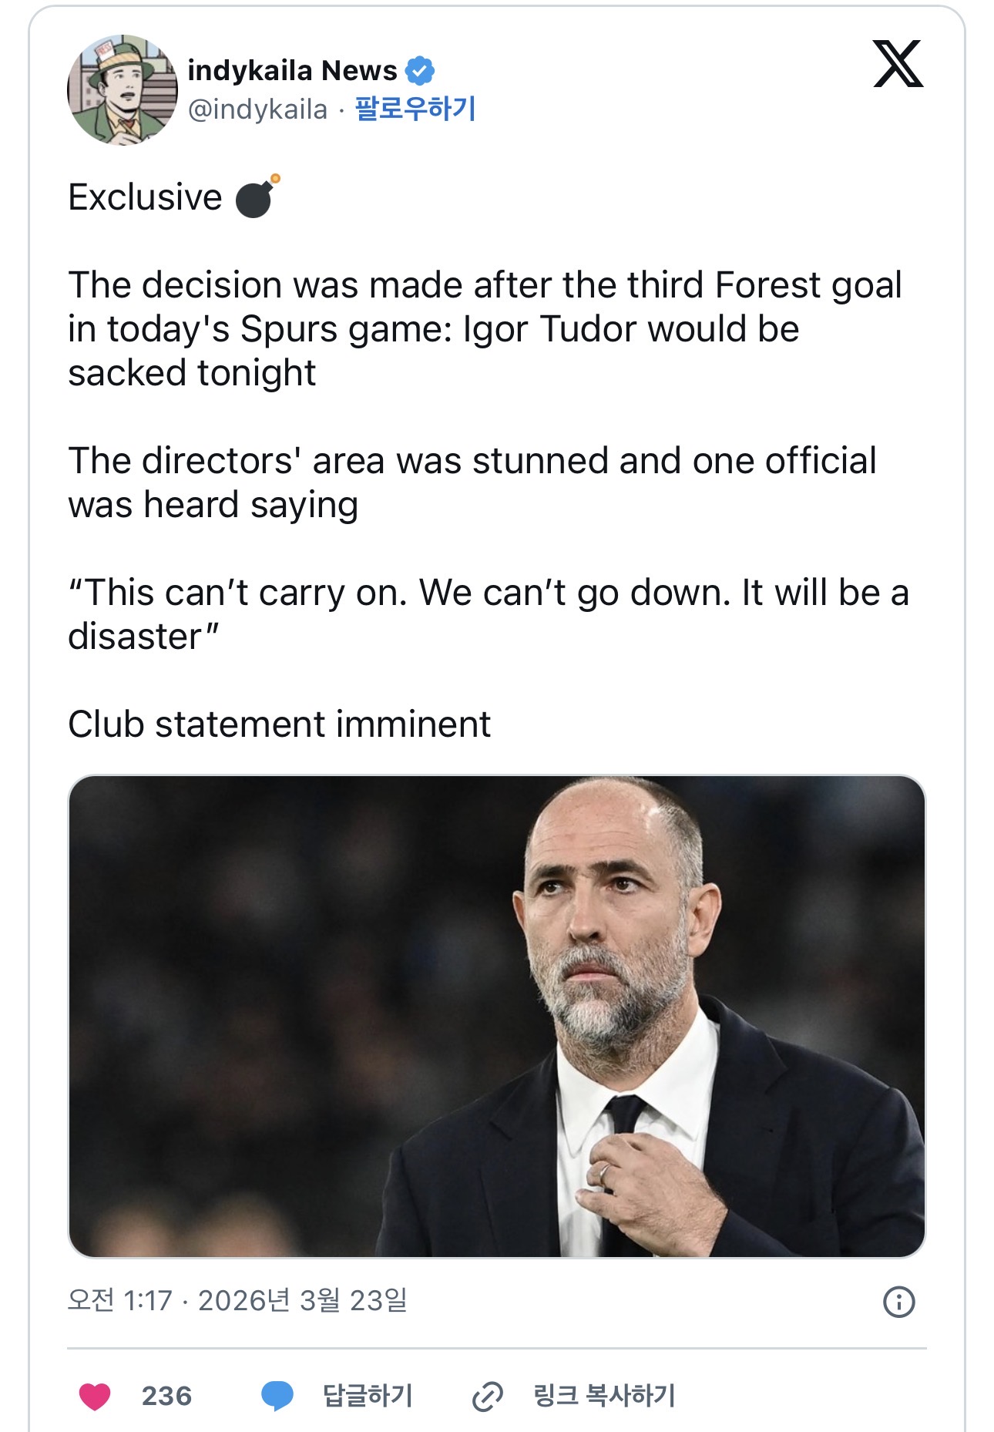
Task: Click the quoted "This can't carry on" paragraph
Action: pos(489,614)
